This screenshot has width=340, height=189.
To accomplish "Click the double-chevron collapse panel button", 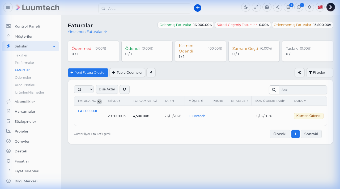I will (299, 73).
